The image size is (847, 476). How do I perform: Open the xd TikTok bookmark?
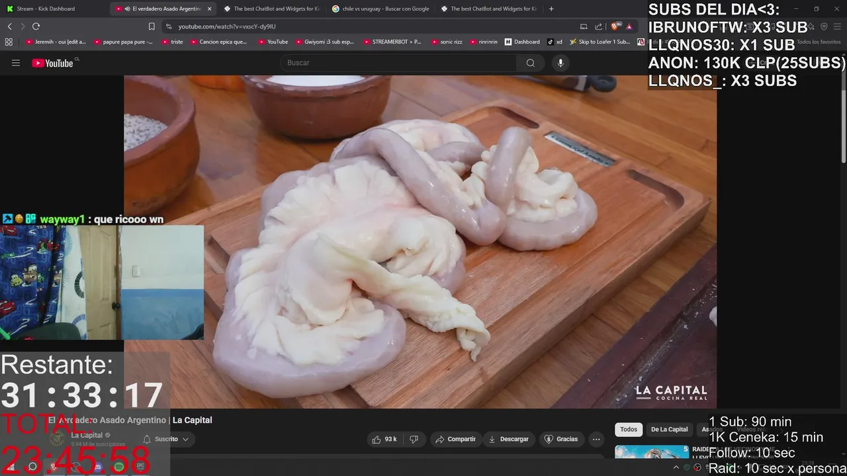[555, 42]
